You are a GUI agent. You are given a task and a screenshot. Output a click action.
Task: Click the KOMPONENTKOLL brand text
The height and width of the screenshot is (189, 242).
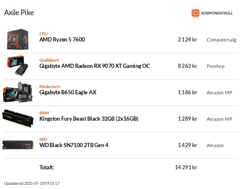pyautogui.click(x=217, y=13)
